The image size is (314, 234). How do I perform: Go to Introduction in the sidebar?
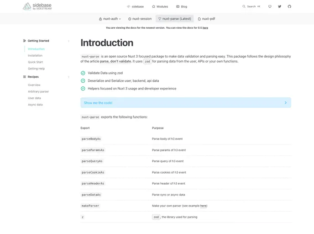click(36, 49)
